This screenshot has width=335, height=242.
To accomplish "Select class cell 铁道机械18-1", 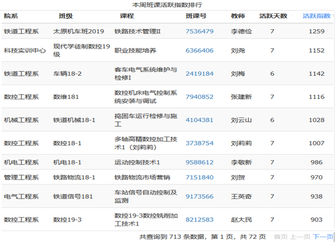I will point(74,120).
